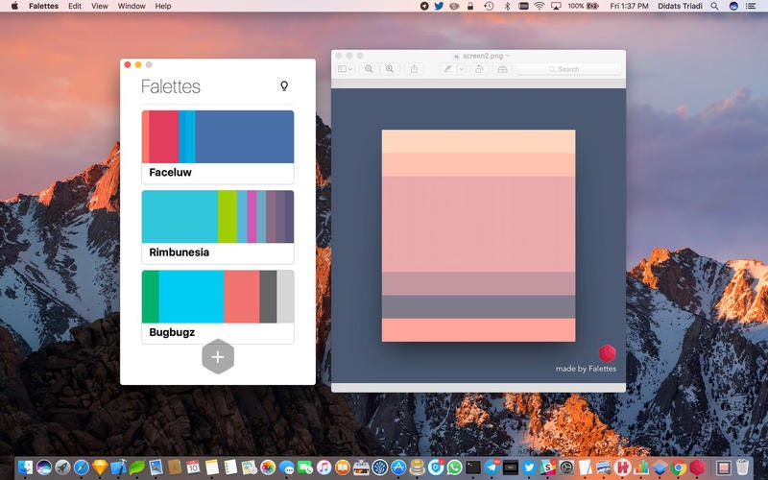Open Time Machine menu bar icon

pyautogui.click(x=489, y=6)
